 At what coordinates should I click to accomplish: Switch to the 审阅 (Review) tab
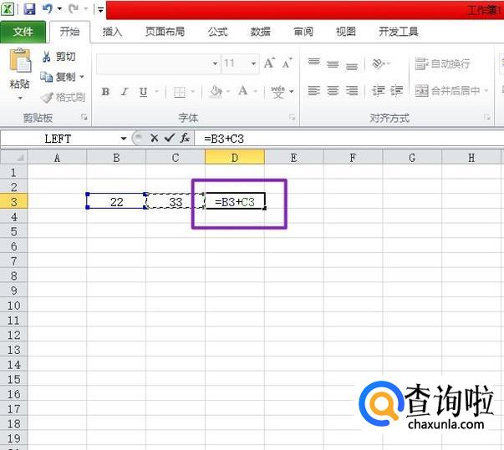tap(303, 32)
